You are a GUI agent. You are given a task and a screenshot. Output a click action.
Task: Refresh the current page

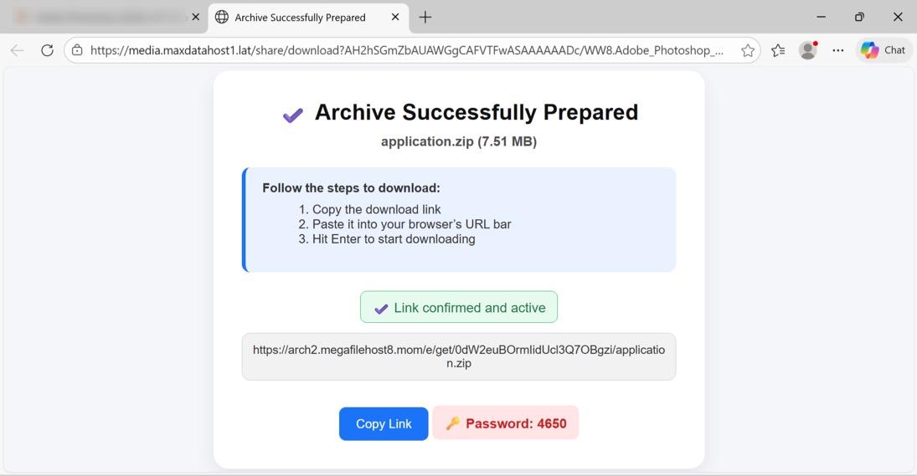pyautogui.click(x=48, y=50)
